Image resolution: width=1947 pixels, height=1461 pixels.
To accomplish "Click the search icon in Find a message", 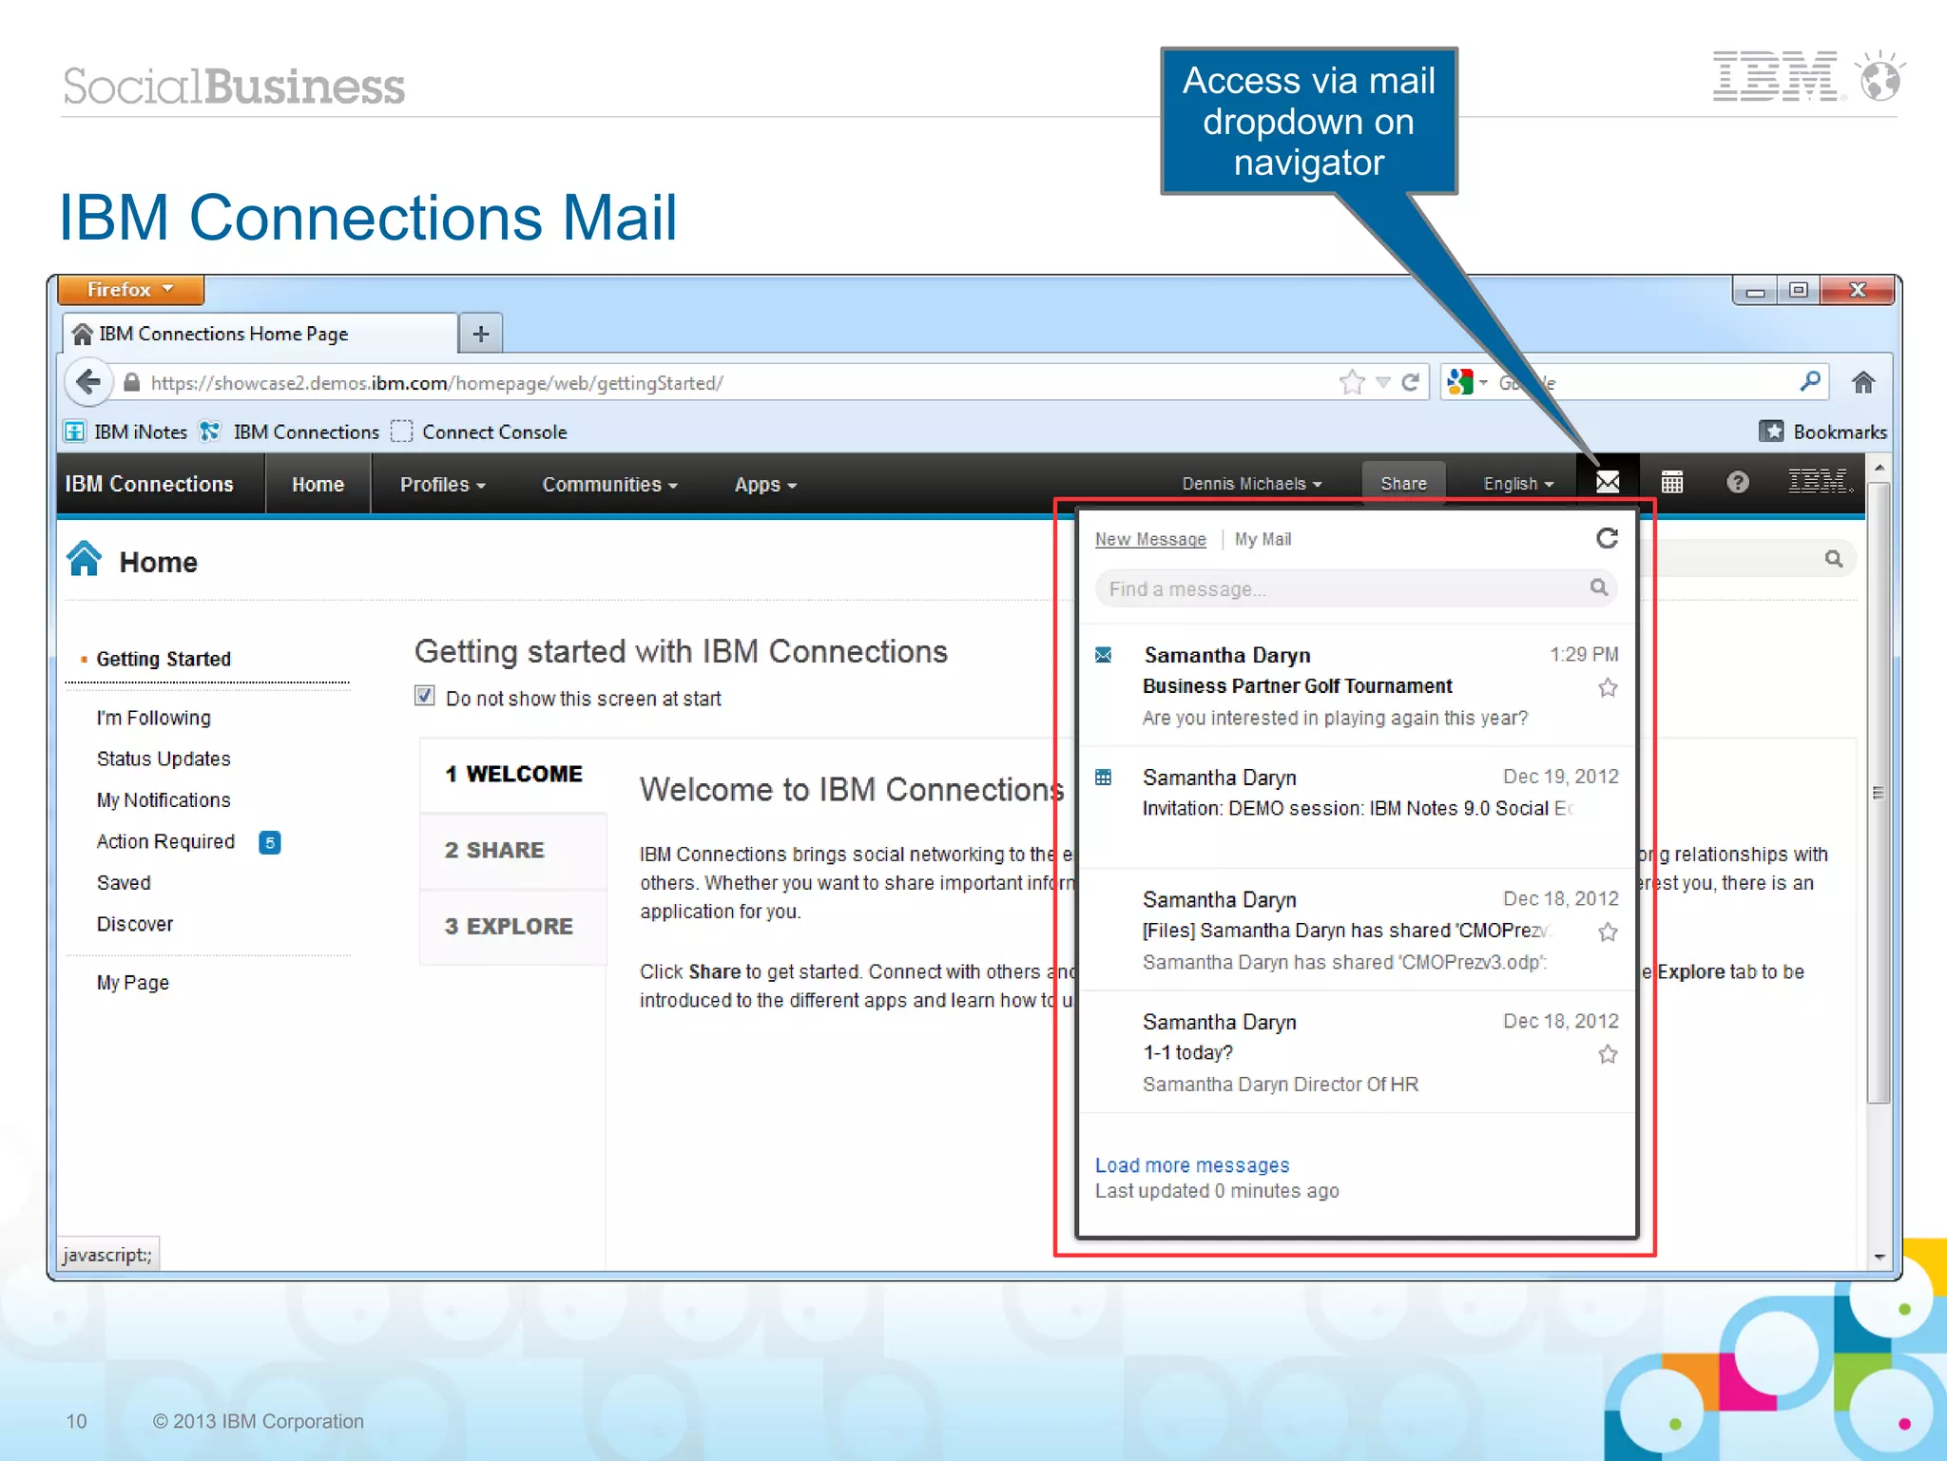I will click(x=1599, y=587).
